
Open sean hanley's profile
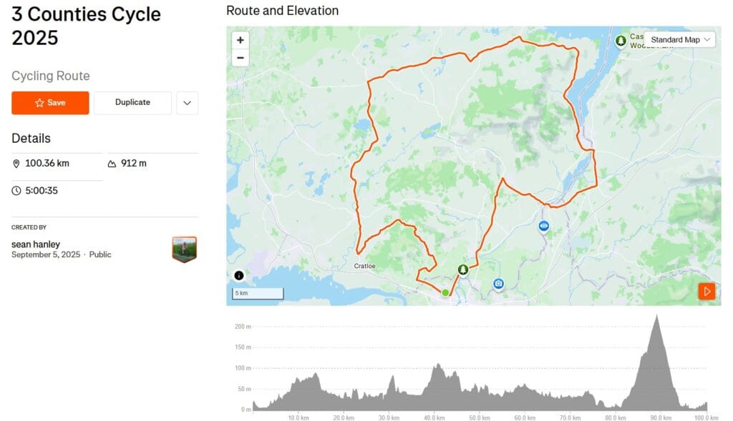point(36,244)
